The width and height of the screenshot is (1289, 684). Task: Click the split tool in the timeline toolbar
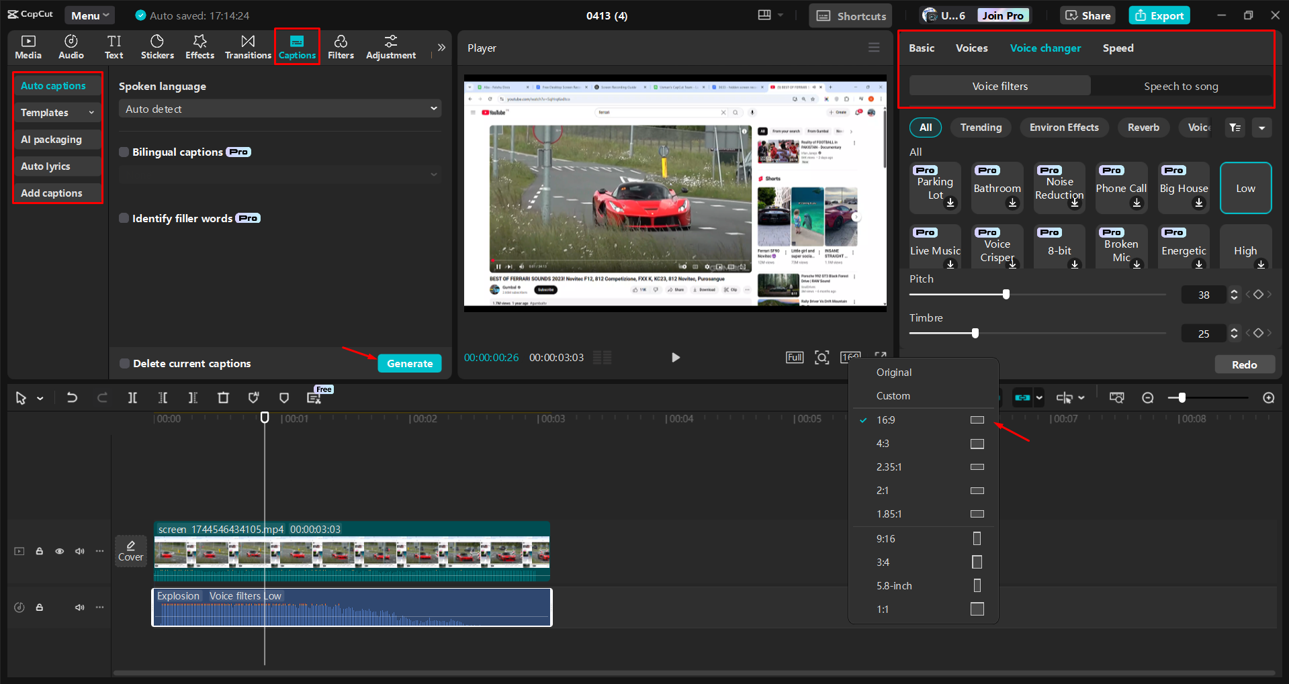coord(132,397)
